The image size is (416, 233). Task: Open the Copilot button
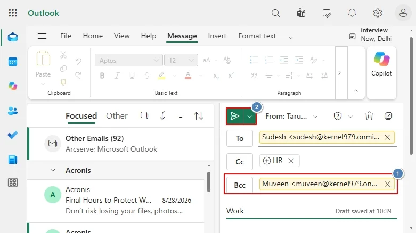[381, 73]
